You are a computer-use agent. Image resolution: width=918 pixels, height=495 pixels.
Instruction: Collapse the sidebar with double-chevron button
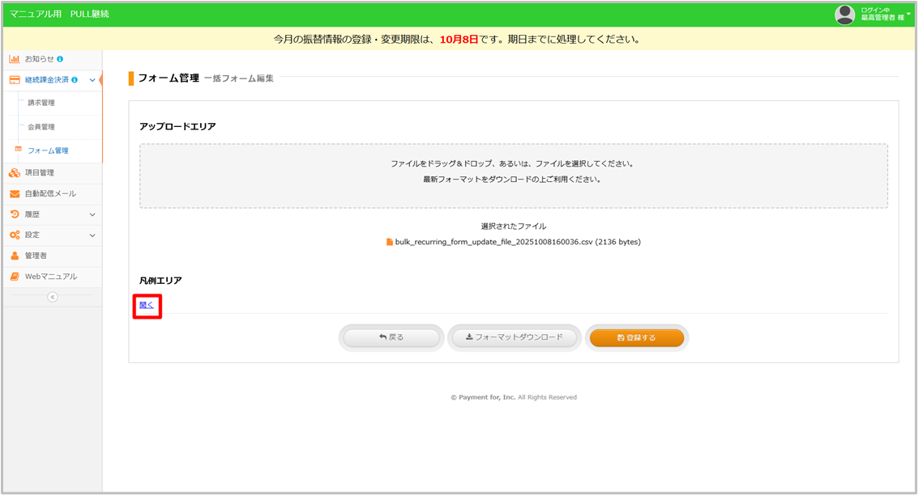[53, 297]
